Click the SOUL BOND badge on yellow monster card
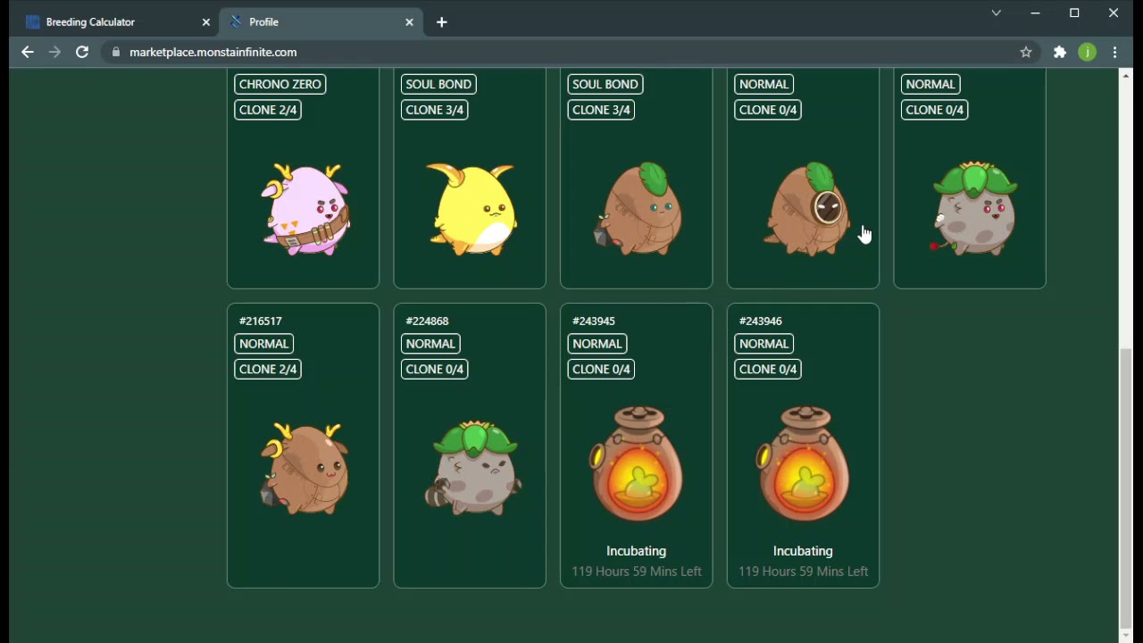1143x643 pixels. click(x=438, y=84)
